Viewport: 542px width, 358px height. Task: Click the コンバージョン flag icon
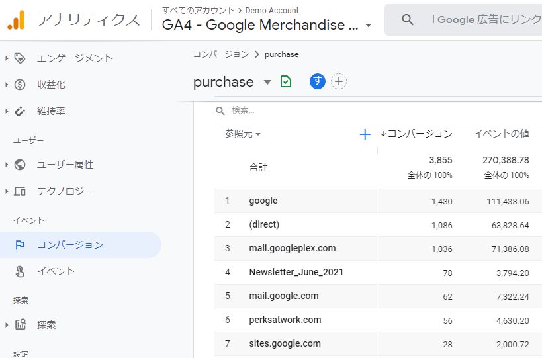pyautogui.click(x=20, y=245)
